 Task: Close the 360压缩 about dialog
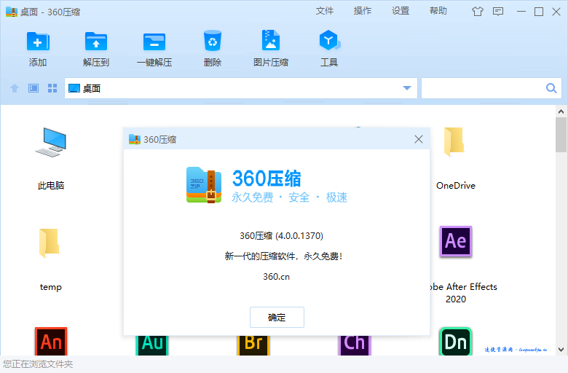click(x=419, y=139)
